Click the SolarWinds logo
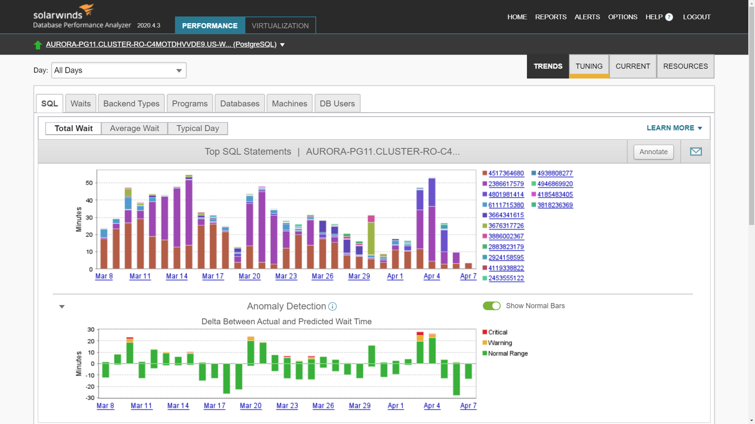Viewport: 755px width, 424px height. click(61, 12)
